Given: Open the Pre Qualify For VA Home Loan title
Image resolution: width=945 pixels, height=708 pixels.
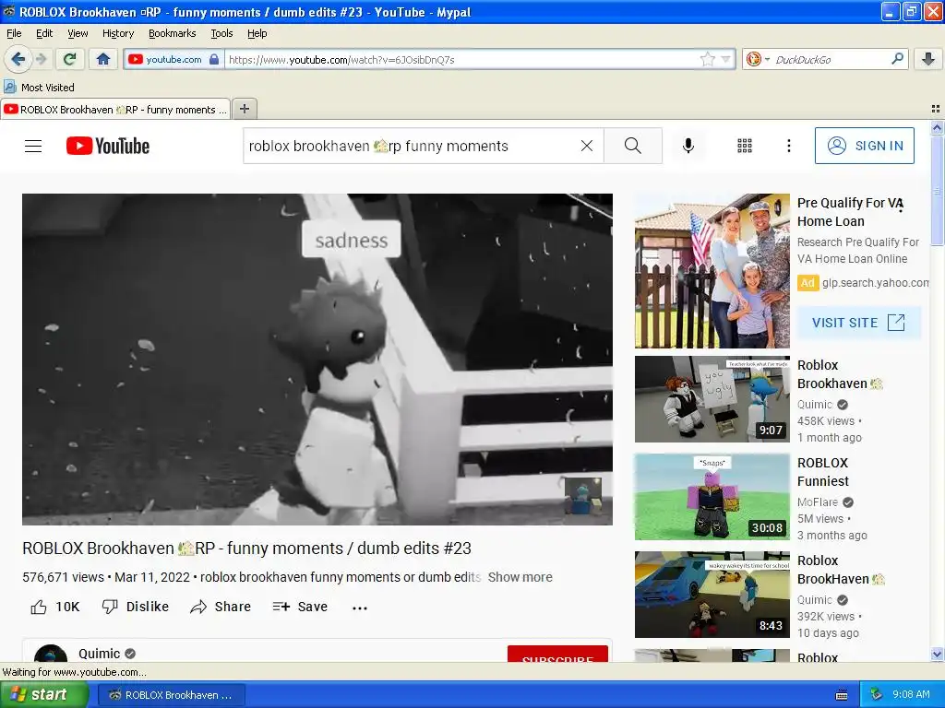Looking at the screenshot, I should 850,212.
